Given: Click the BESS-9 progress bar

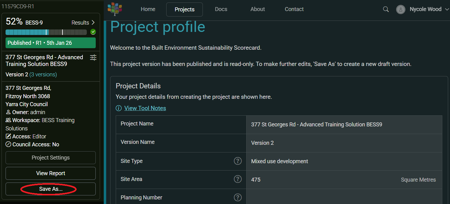Looking at the screenshot, I should click(46, 32).
